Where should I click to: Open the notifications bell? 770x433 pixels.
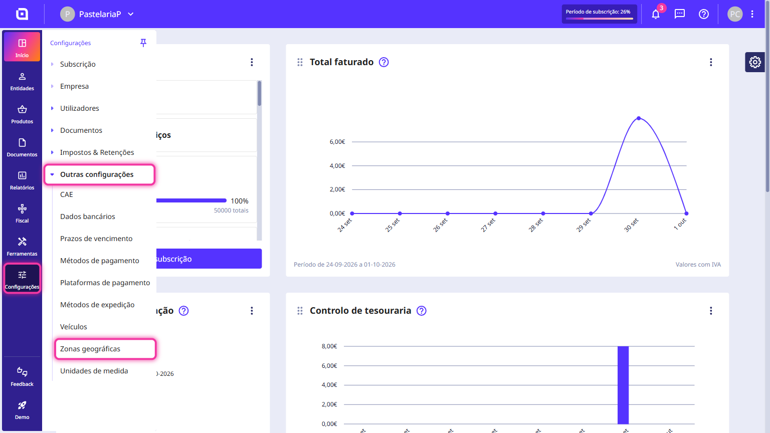pos(656,14)
